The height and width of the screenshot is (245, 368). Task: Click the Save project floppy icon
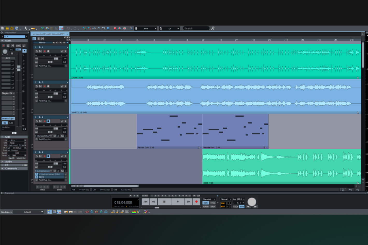pos(17,28)
